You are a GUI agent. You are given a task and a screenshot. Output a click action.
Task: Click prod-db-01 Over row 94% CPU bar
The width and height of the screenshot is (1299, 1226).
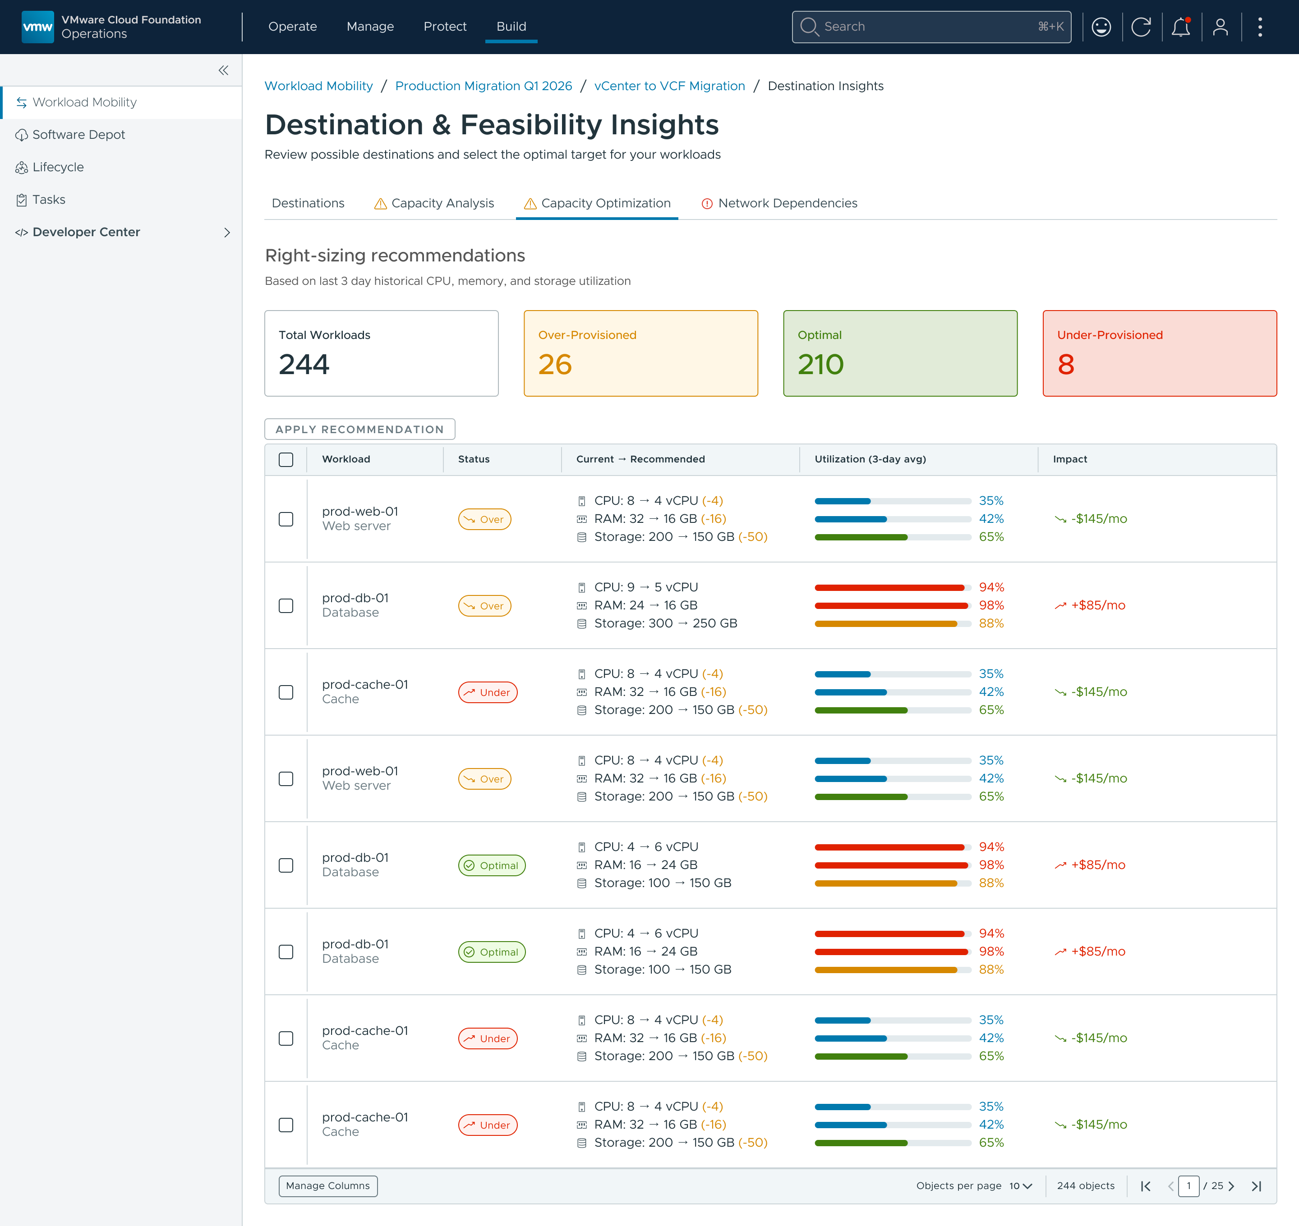point(893,587)
